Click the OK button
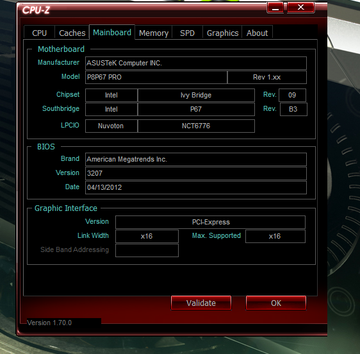Viewport: 360px width, 354px height. tap(276, 303)
